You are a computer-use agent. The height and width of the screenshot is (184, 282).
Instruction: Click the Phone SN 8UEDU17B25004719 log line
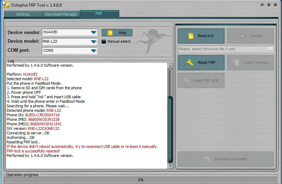pyautogui.click(x=33, y=115)
